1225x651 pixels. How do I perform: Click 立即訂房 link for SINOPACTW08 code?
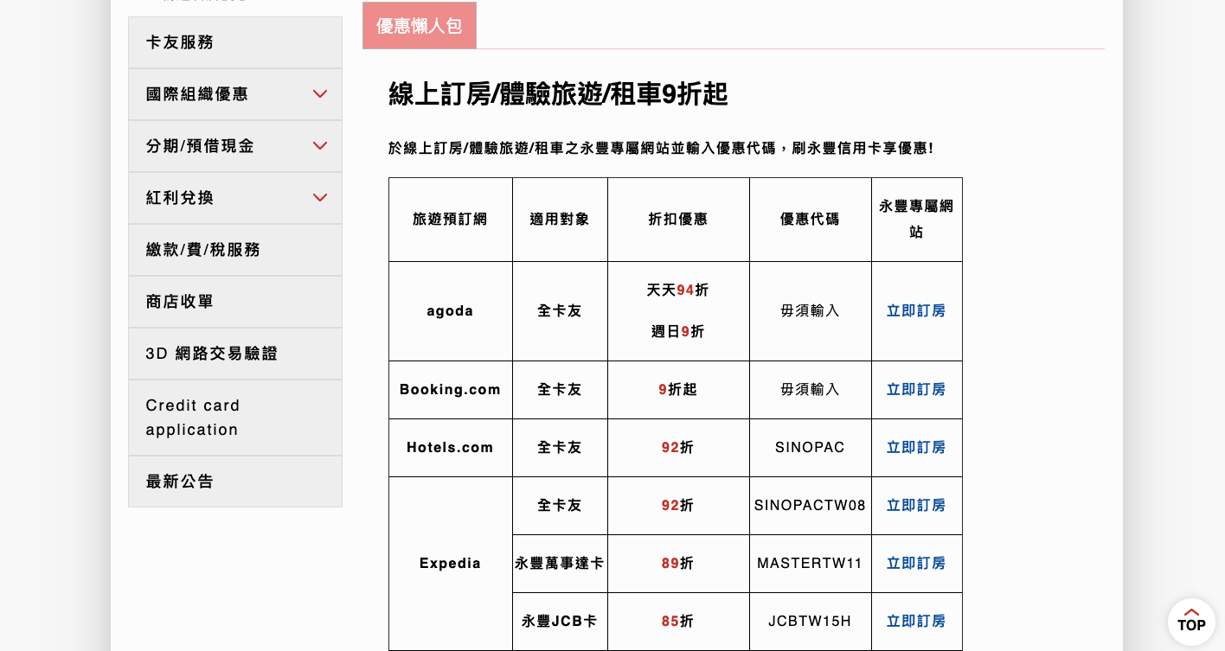point(916,505)
